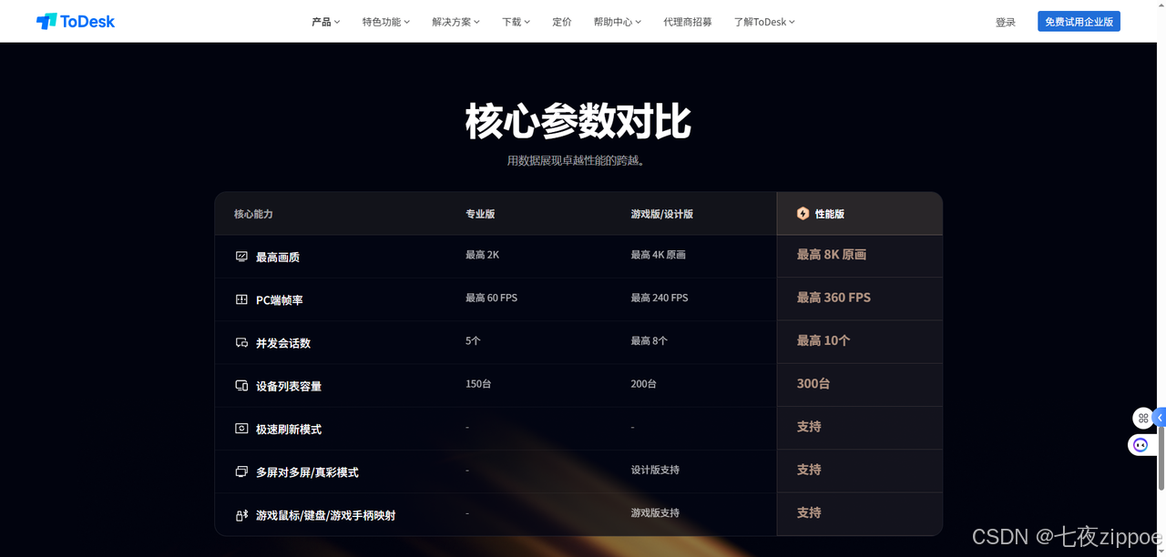
Task: Click the 最高 60 FPS cell
Action: coord(491,298)
